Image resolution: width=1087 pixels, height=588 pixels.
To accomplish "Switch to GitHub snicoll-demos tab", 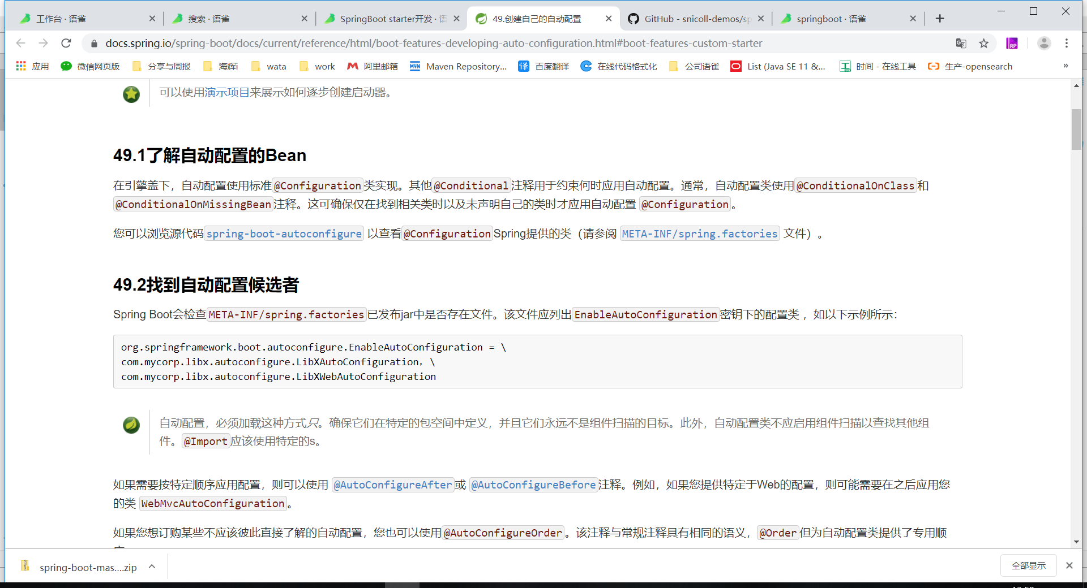I will coord(696,19).
